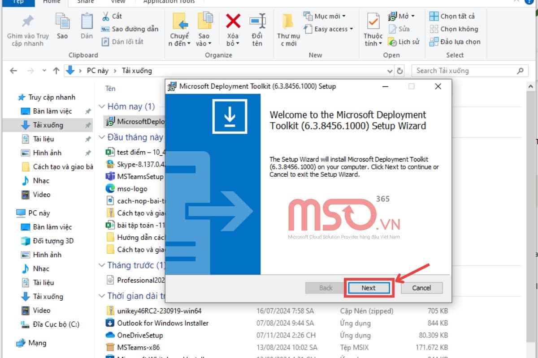Open address bar history dropdown
The height and width of the screenshot is (358, 538).
(x=390, y=71)
